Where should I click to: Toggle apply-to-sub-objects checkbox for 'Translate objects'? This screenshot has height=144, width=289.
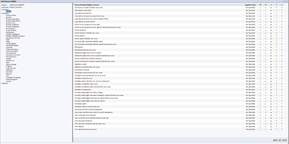tap(282, 104)
